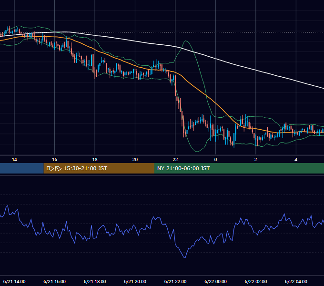Click the London 15:30-21:00 JST session bar
The height and width of the screenshot is (286, 324).
coord(99,168)
